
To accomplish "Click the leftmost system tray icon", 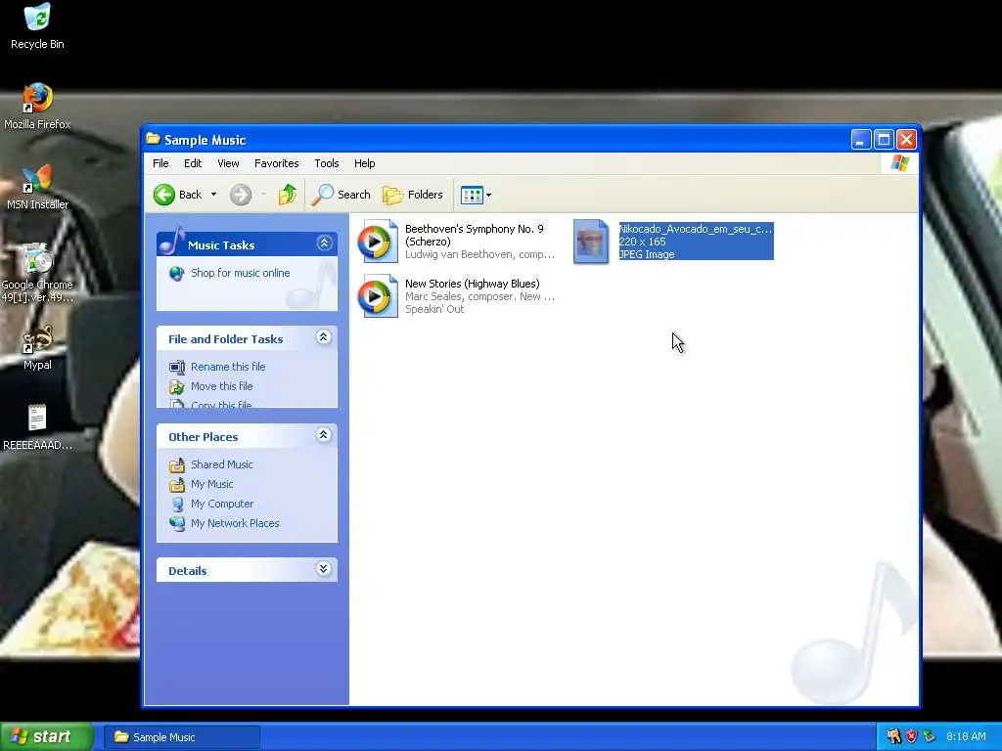I will [893, 736].
